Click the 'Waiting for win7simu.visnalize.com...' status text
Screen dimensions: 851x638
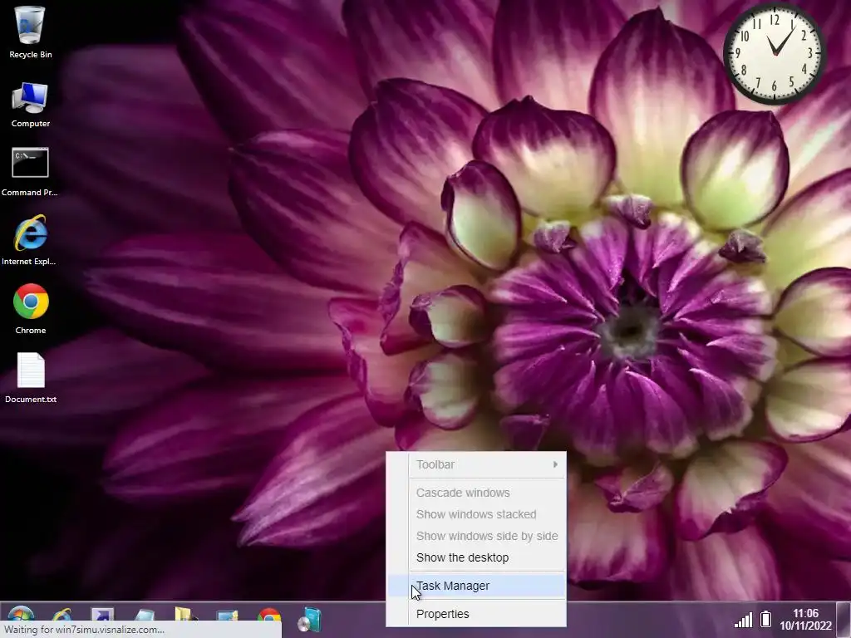[84, 630]
